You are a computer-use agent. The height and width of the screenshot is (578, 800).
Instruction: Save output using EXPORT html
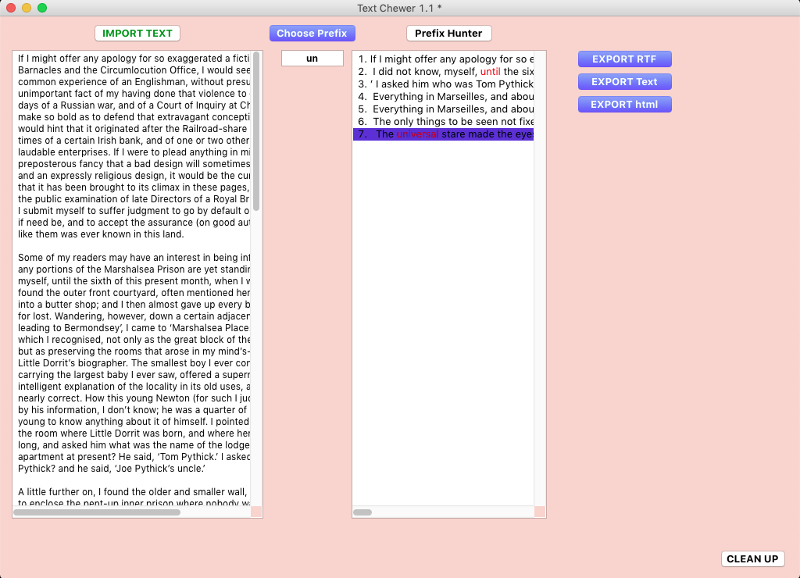coord(624,105)
